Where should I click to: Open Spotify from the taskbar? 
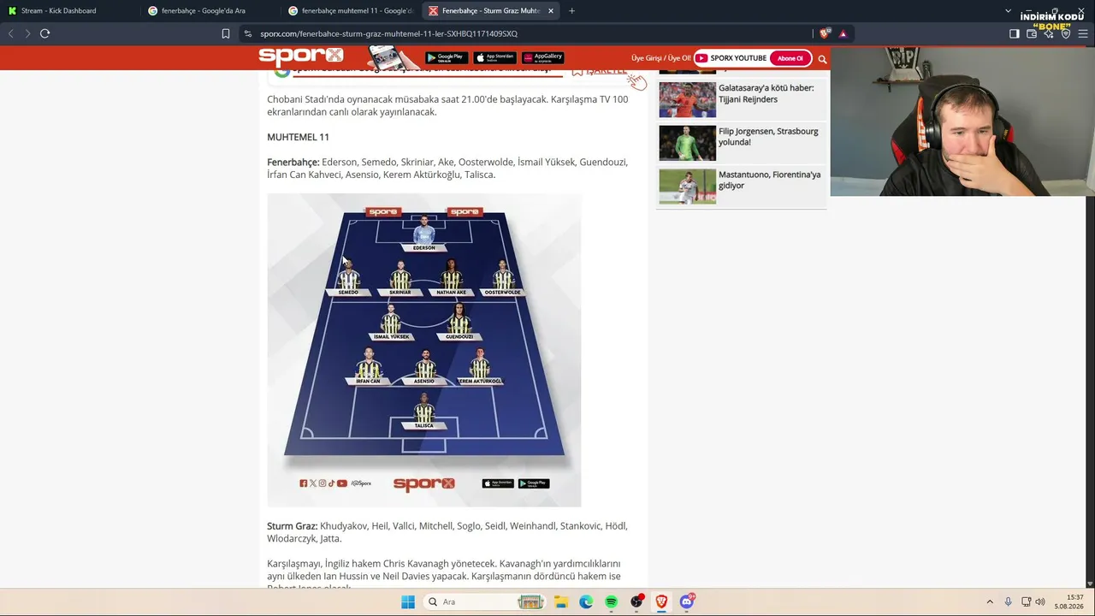pyautogui.click(x=611, y=601)
